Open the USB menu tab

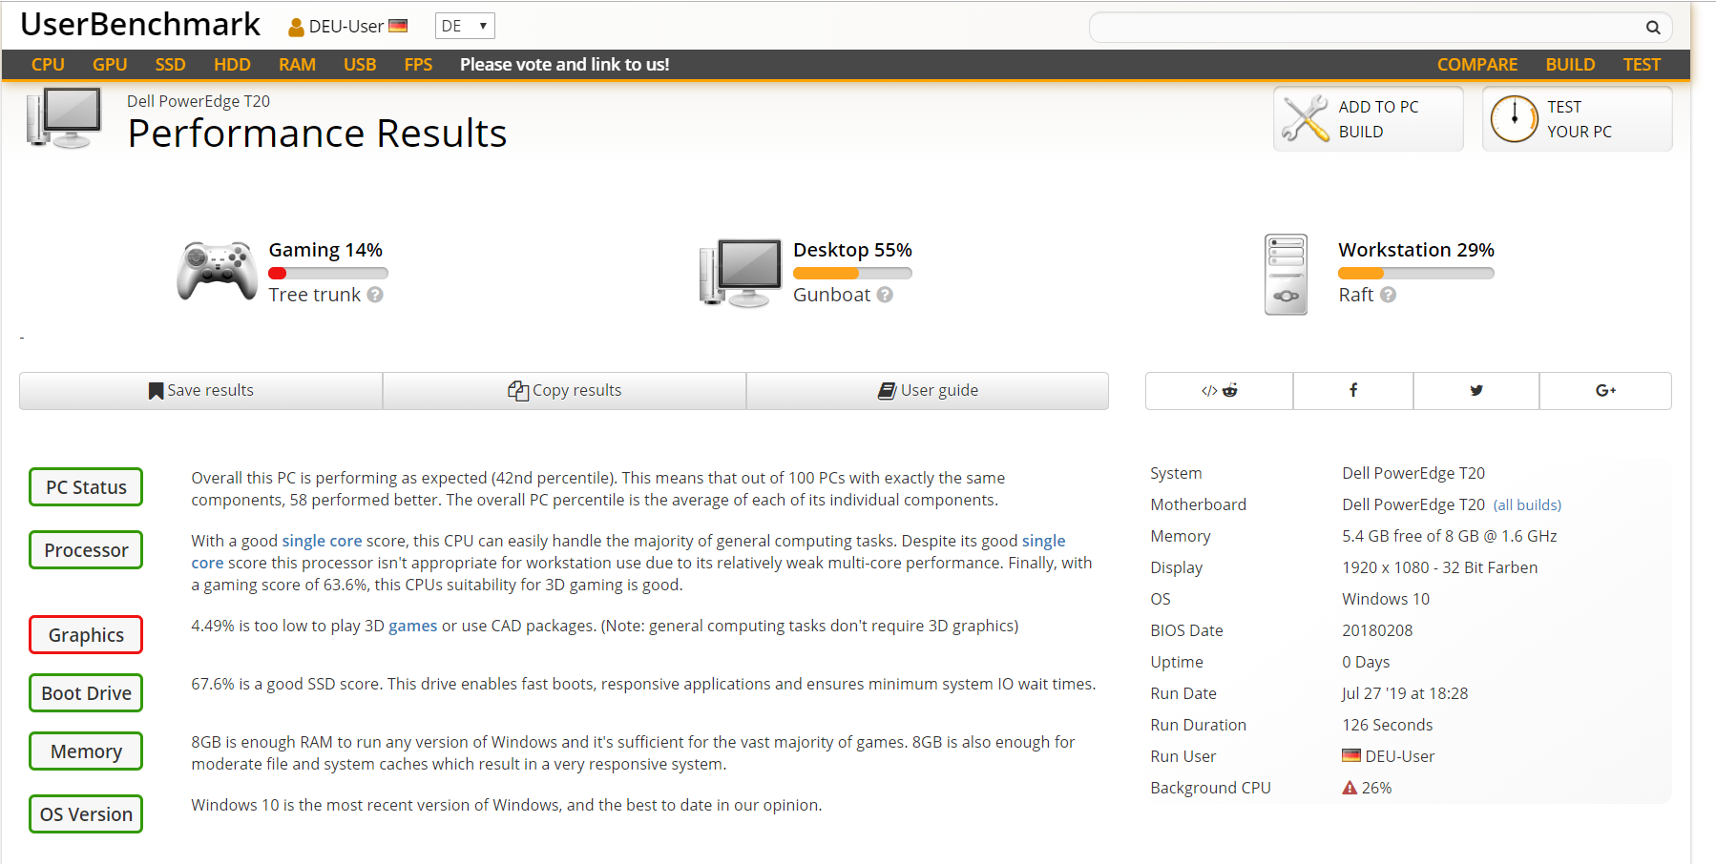pos(360,65)
